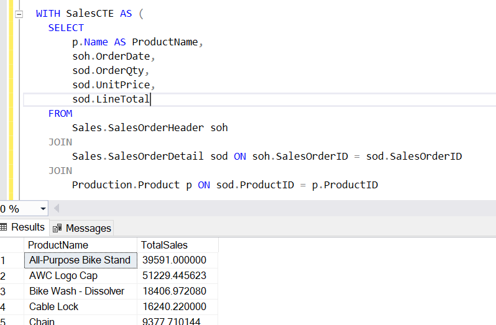Select entire grid via top-left corner cell
The image size is (496, 325).
(x=11, y=245)
